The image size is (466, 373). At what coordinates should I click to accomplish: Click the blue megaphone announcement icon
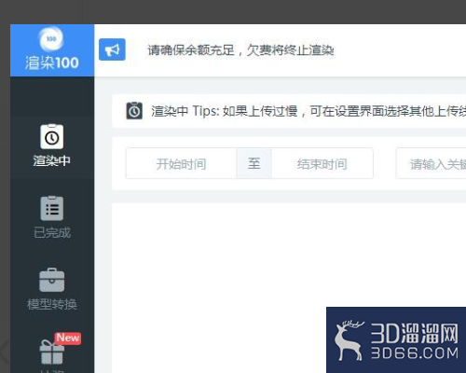(112, 49)
